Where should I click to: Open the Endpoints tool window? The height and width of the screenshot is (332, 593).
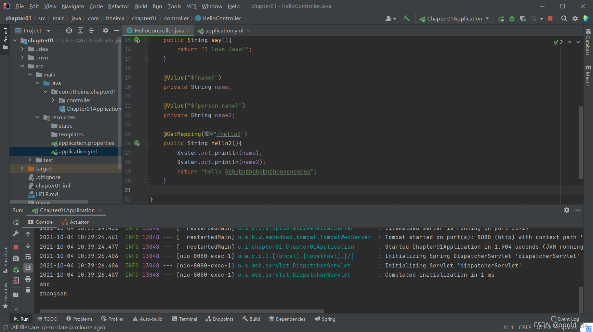219,319
